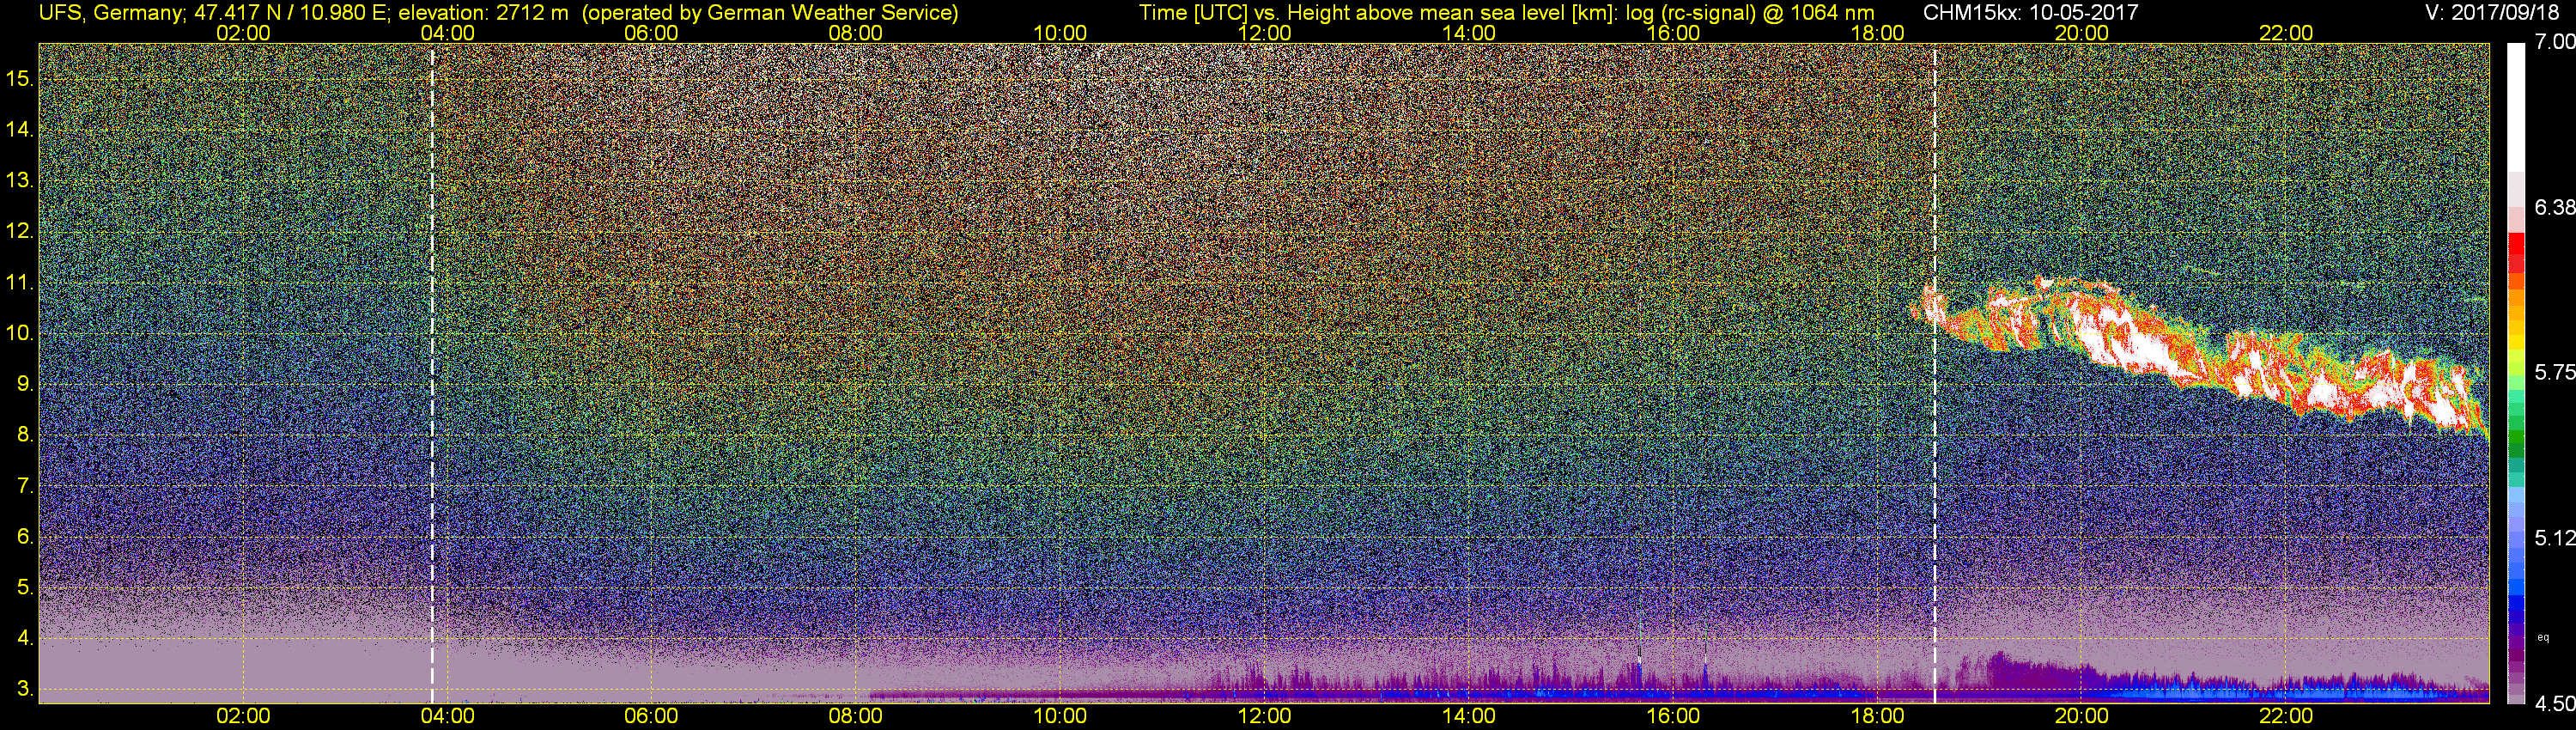Click the '5.12' colorbar value

click(2556, 538)
